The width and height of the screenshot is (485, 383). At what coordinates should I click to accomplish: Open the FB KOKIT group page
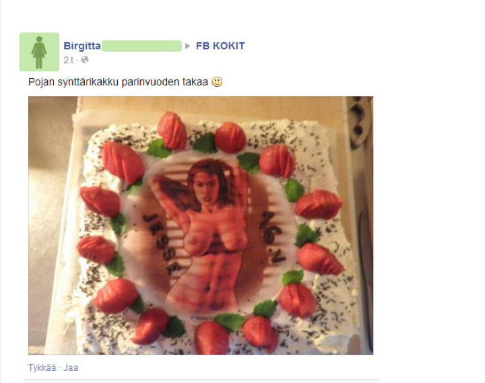pos(220,46)
